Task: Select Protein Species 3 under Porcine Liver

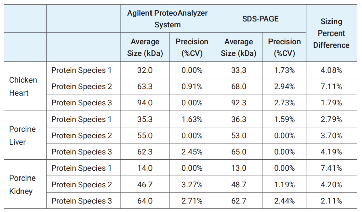Action: 81,152
